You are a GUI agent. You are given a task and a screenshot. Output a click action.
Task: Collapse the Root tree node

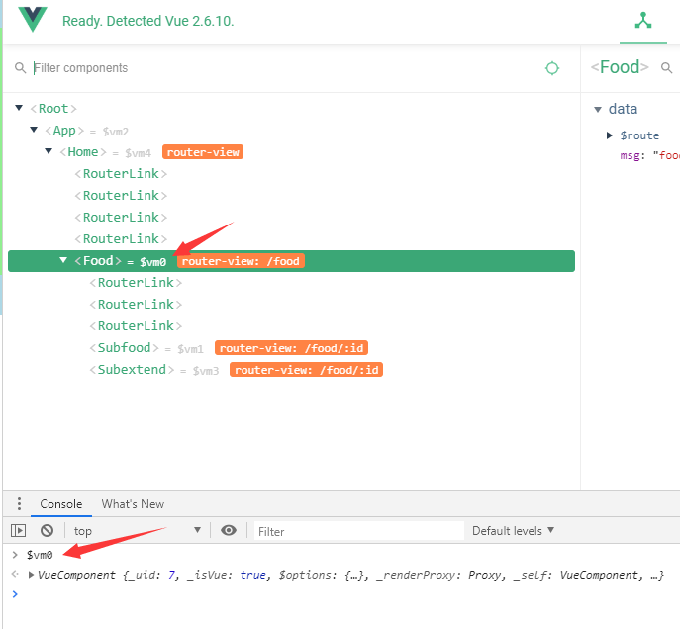[19, 108]
